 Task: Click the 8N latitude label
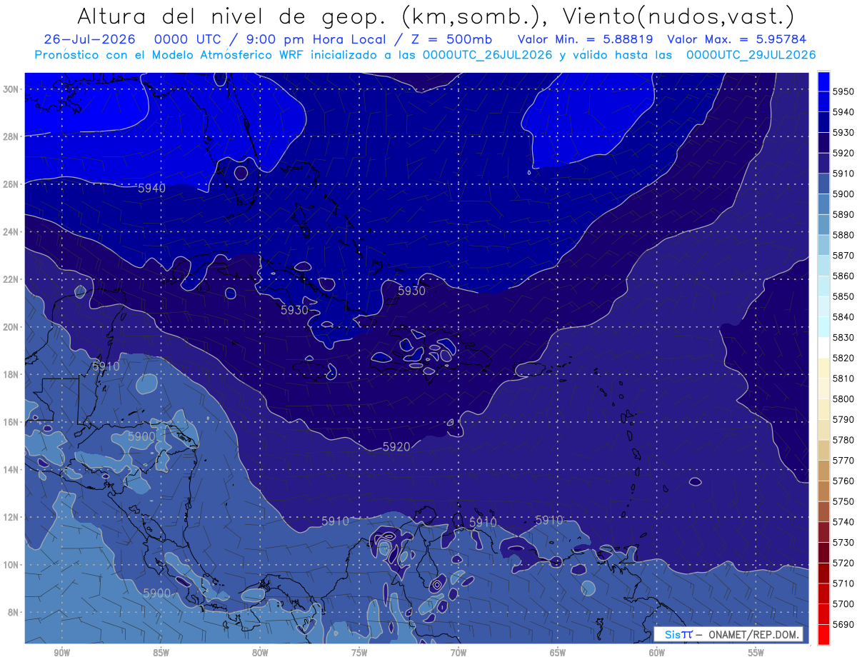pos(13,612)
